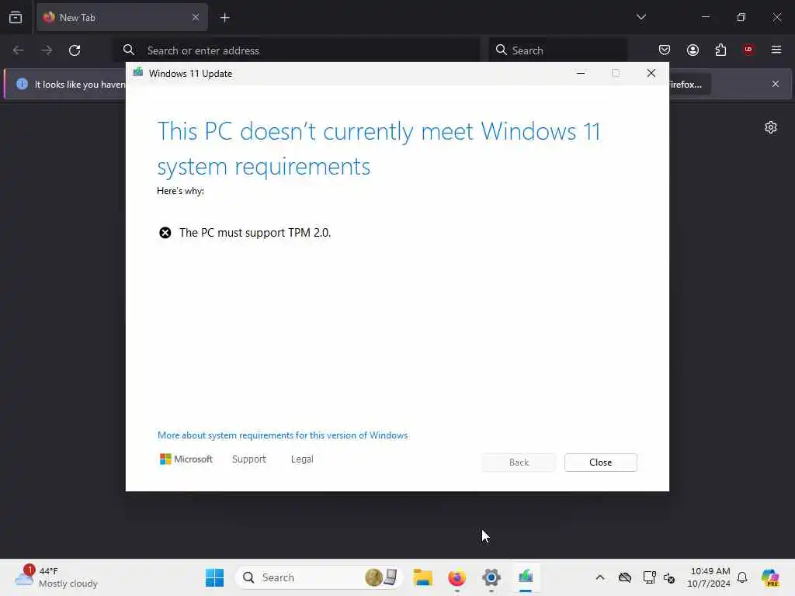
Task: Click the display connection tray icon
Action: (649, 577)
